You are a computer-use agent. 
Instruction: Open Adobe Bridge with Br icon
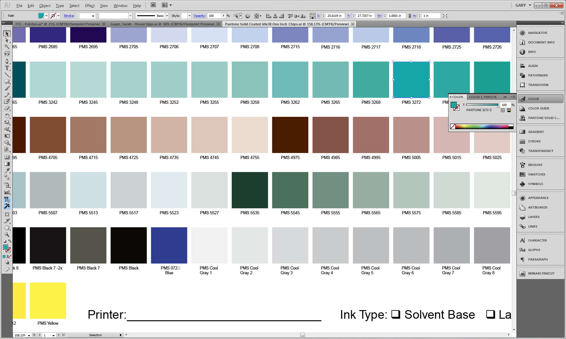pyautogui.click(x=153, y=5)
